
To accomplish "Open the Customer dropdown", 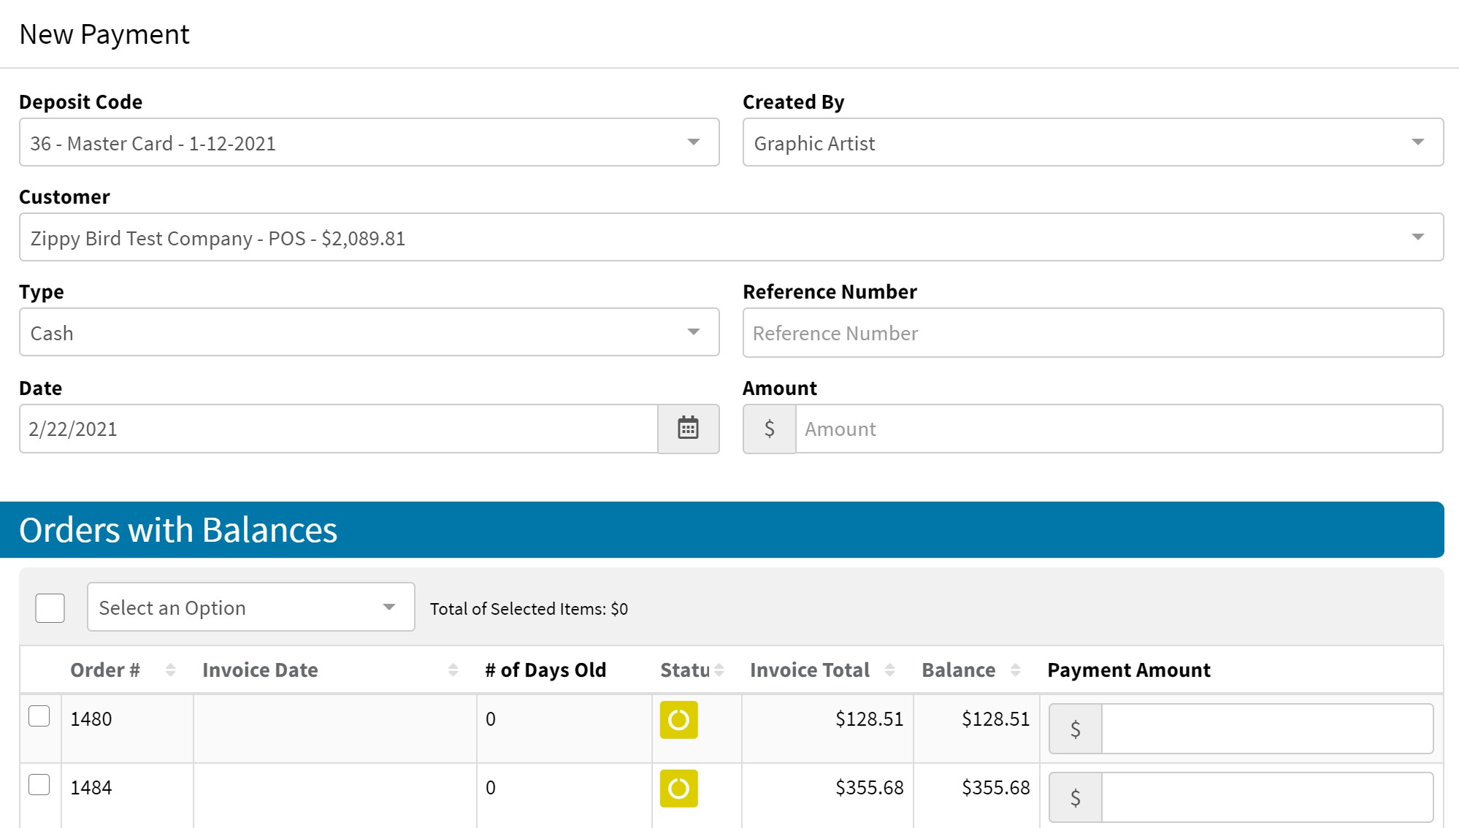I will click(x=731, y=237).
